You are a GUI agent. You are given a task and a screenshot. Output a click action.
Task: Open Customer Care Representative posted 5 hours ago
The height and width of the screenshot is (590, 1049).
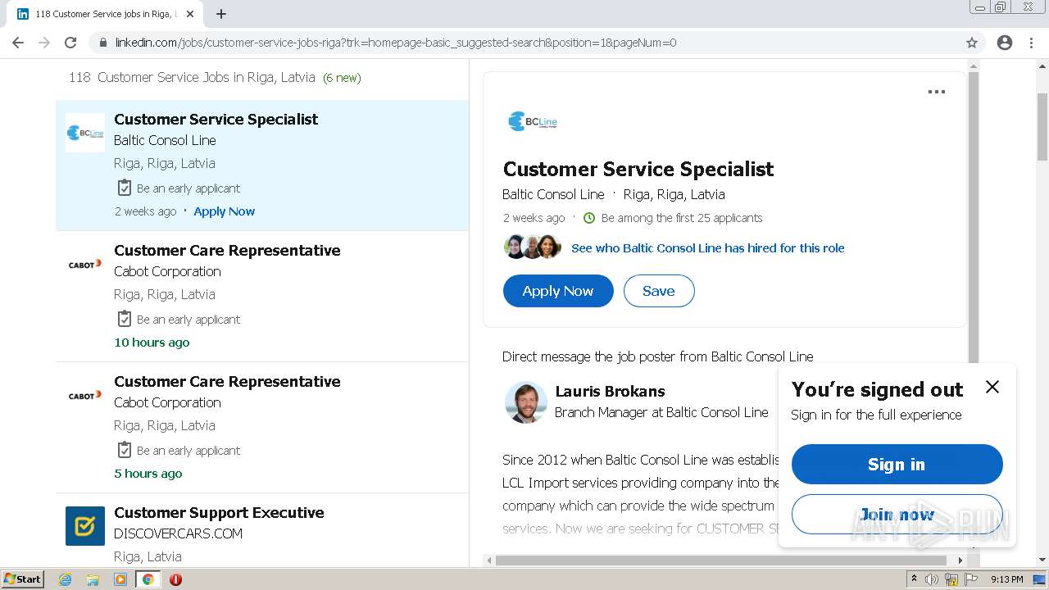point(227,382)
